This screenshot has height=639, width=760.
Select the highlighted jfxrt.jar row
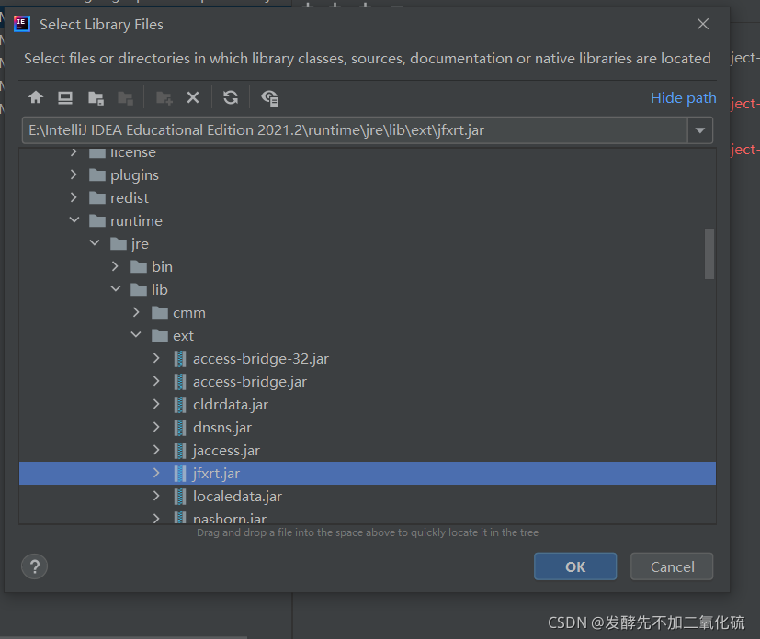(368, 474)
